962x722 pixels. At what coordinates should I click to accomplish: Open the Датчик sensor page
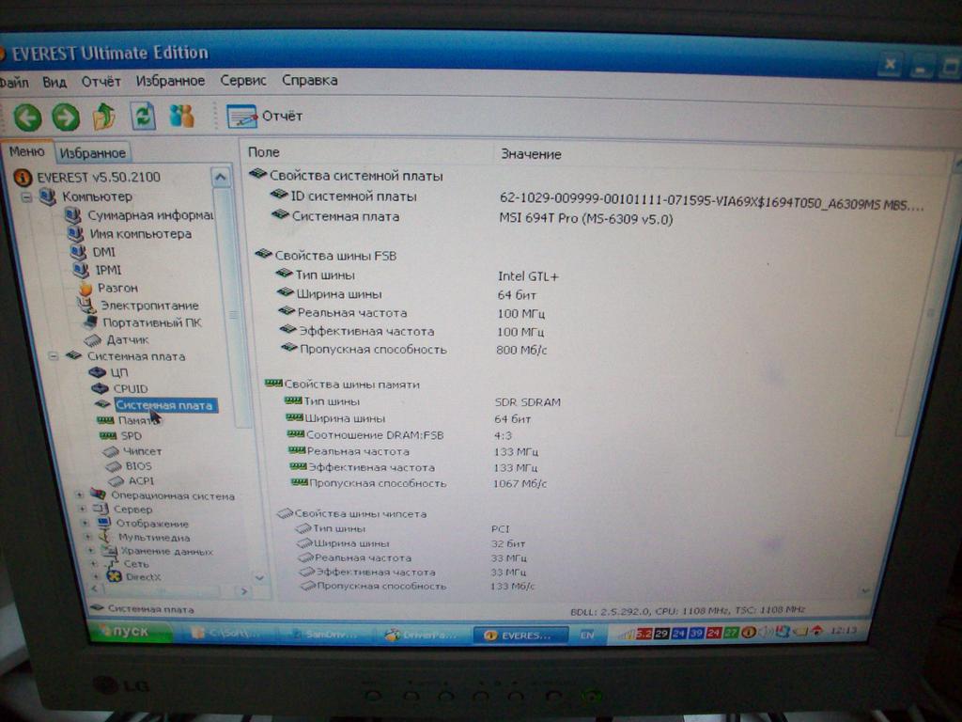click(127, 339)
